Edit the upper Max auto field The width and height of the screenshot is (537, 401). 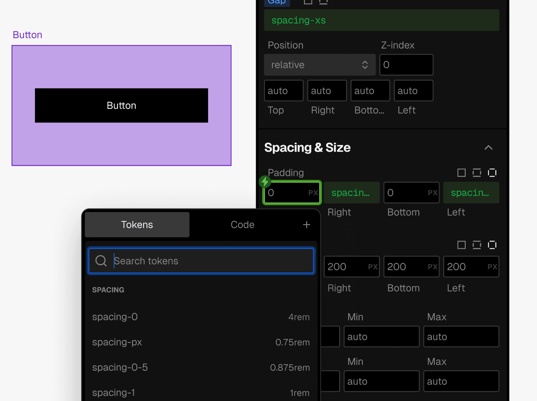click(x=461, y=337)
